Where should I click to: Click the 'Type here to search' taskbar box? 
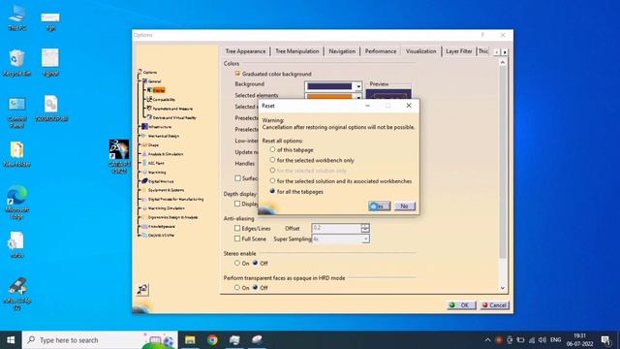(x=100, y=340)
